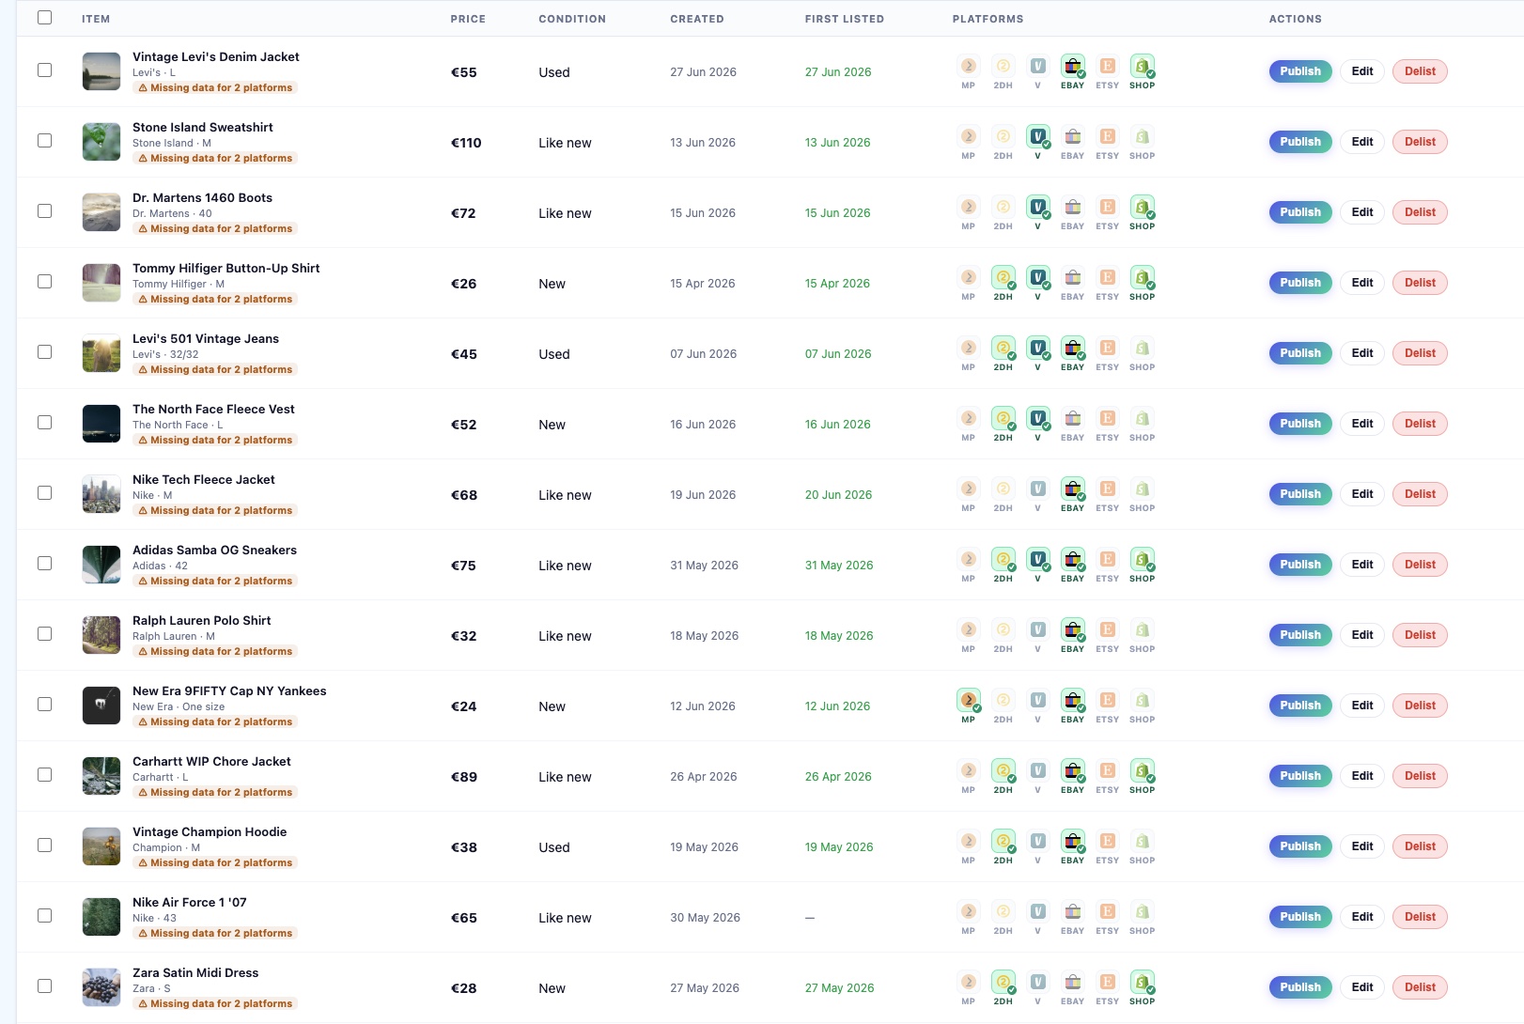This screenshot has height=1024, width=1524.
Task: Publish the Ralph Lauren Polo Shirt
Action: pos(1300,635)
